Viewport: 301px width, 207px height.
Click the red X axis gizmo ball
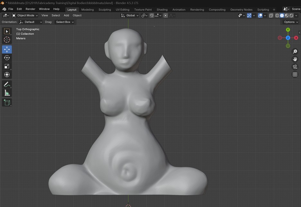296,38
